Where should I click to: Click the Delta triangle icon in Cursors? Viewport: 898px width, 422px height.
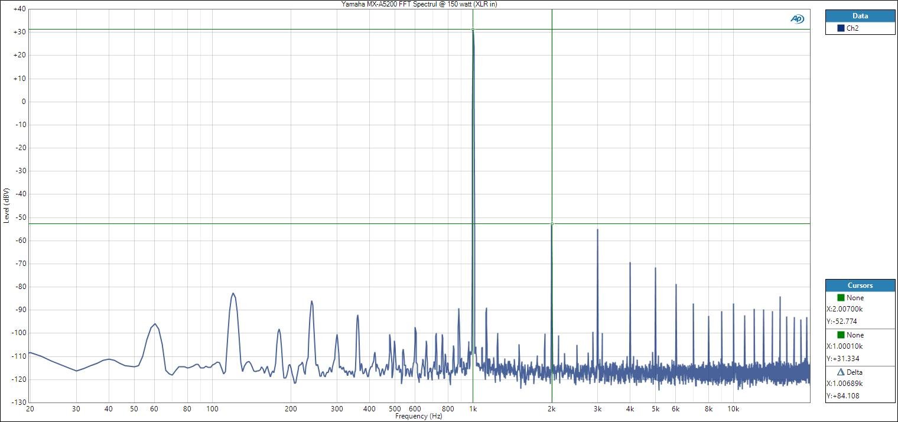[841, 372]
